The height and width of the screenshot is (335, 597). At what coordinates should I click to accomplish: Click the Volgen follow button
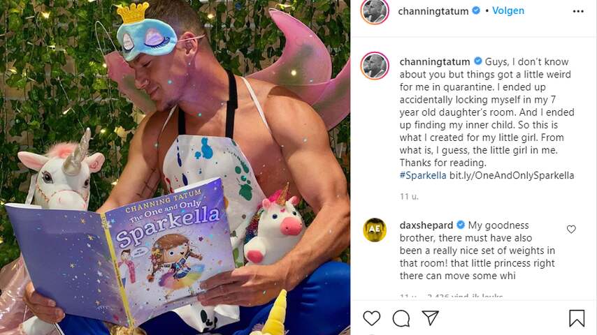(x=508, y=10)
